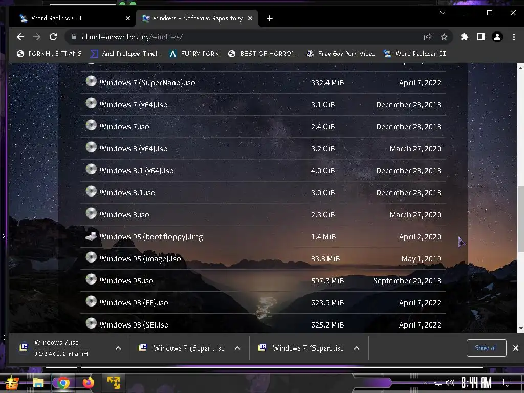
Task: Open a new tab with the plus button
Action: click(270, 19)
